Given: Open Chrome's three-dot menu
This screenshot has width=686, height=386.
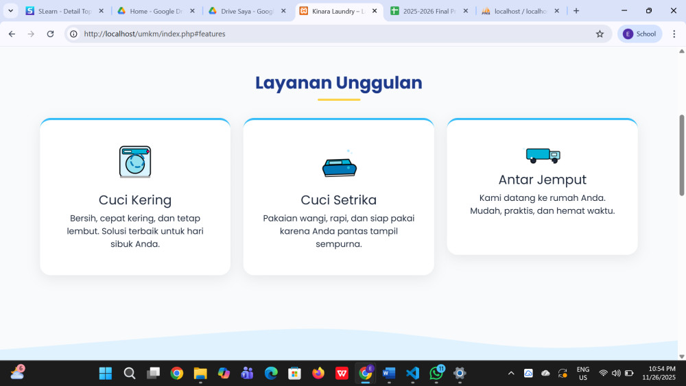Looking at the screenshot, I should (x=674, y=34).
